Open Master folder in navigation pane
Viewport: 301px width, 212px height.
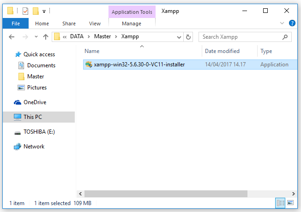coord(36,77)
